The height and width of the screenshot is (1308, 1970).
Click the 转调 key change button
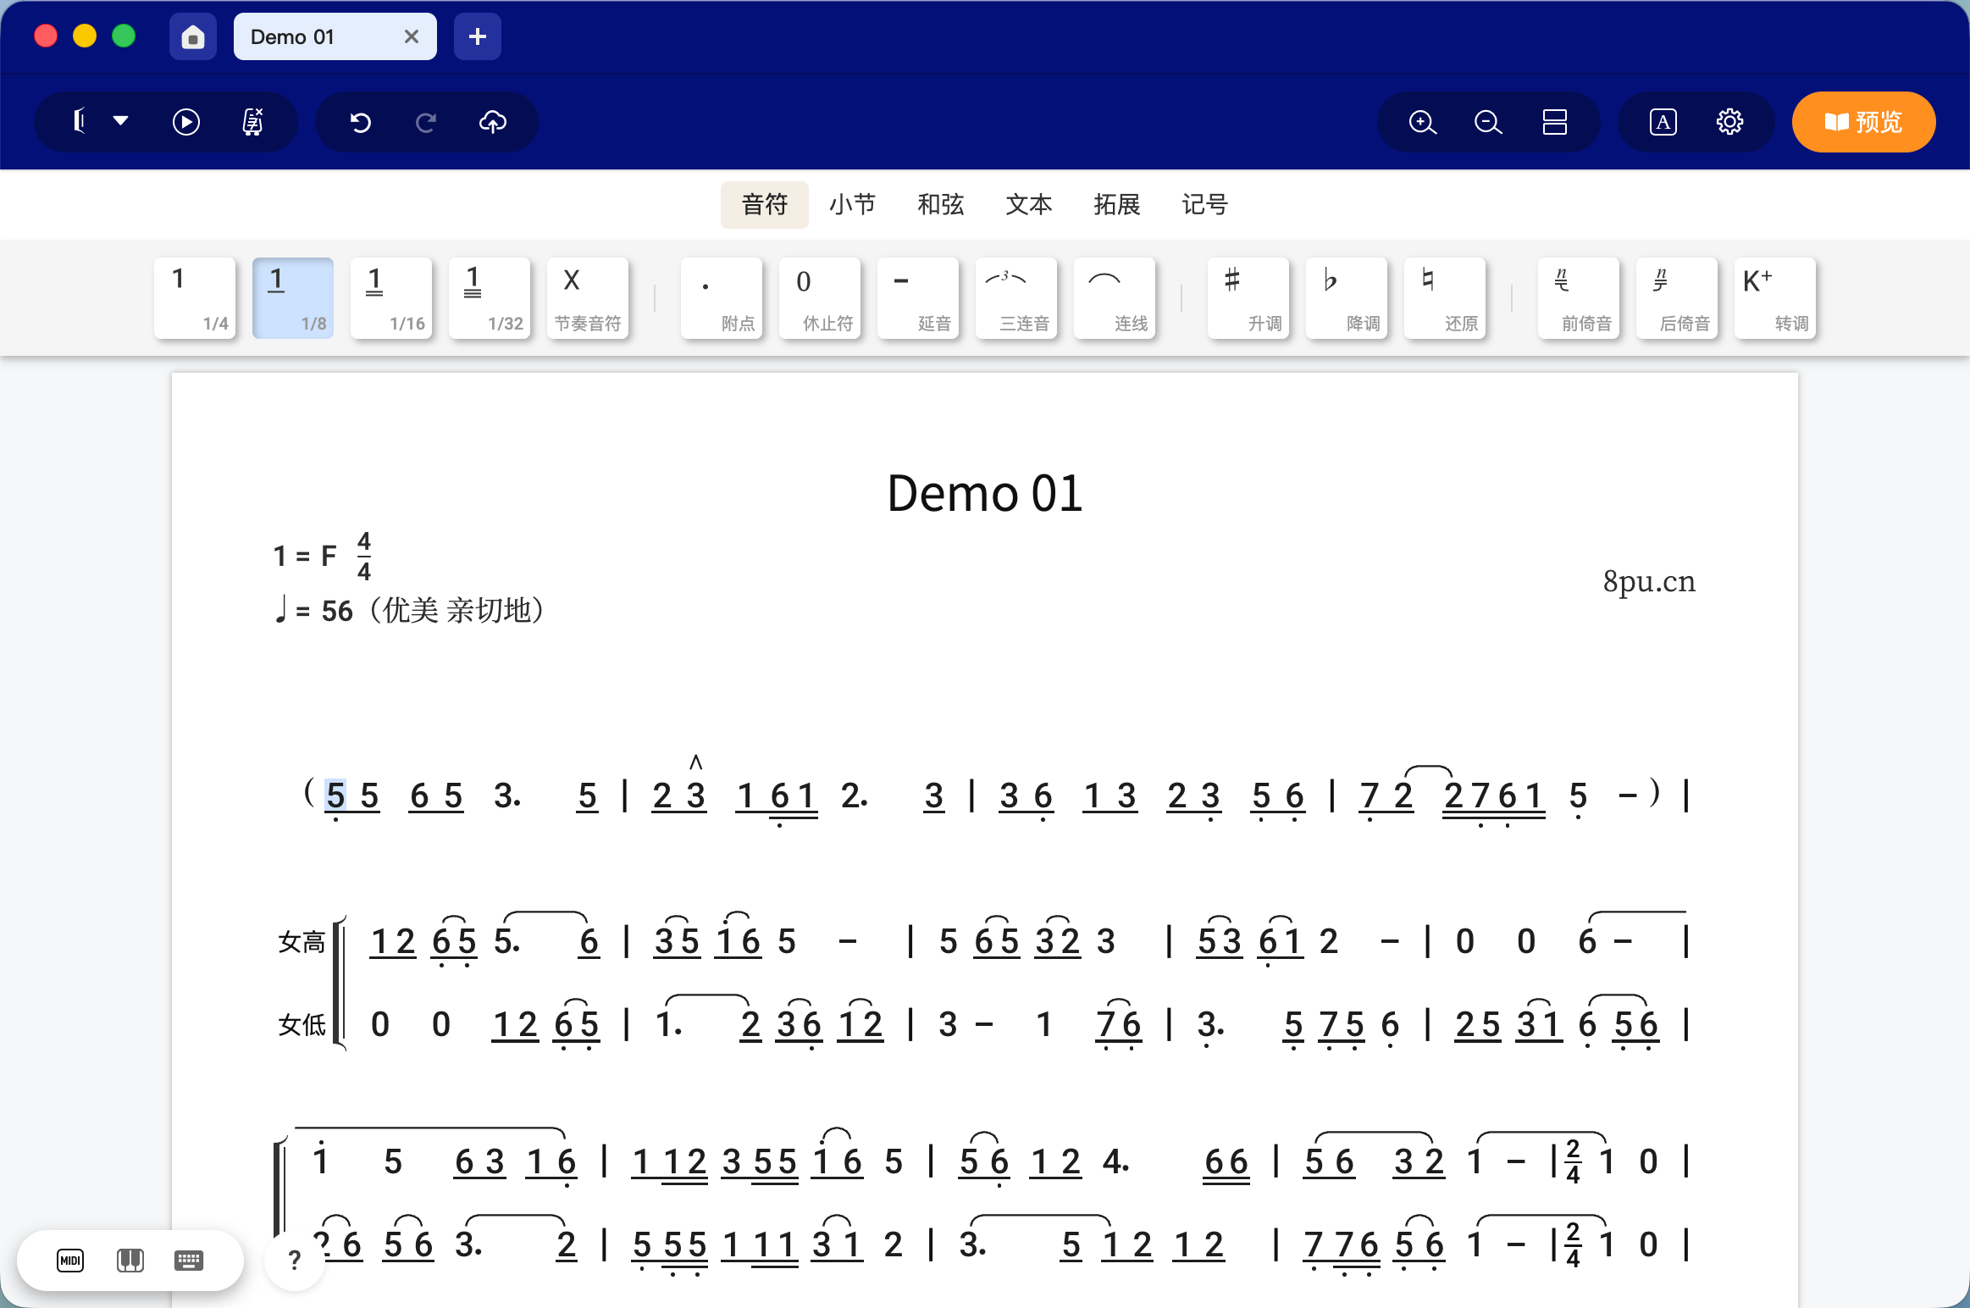pyautogui.click(x=1775, y=298)
